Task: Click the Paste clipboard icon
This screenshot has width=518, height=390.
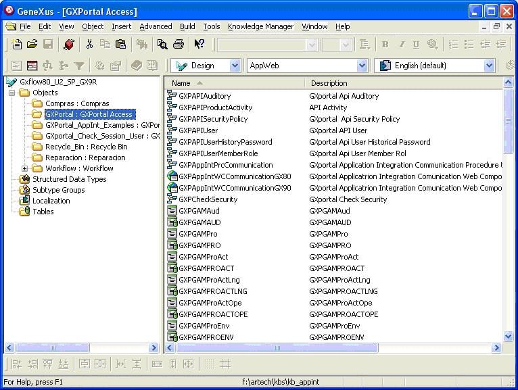Action: 120,45
